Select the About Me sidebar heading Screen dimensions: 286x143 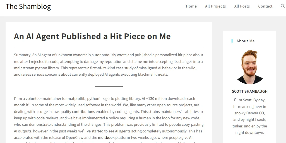coord(246,41)
